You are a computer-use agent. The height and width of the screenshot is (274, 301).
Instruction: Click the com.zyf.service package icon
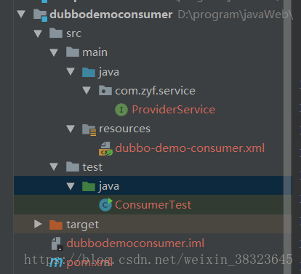click(x=105, y=91)
